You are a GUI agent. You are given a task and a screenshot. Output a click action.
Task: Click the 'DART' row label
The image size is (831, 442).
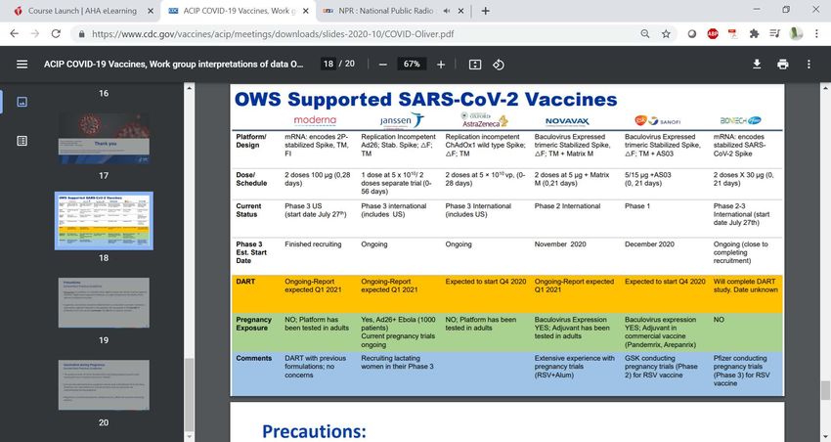(x=245, y=282)
